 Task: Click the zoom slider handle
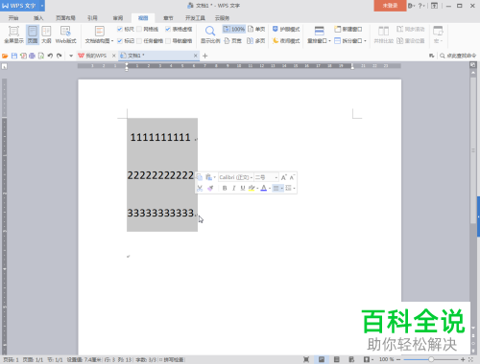(x=431, y=359)
